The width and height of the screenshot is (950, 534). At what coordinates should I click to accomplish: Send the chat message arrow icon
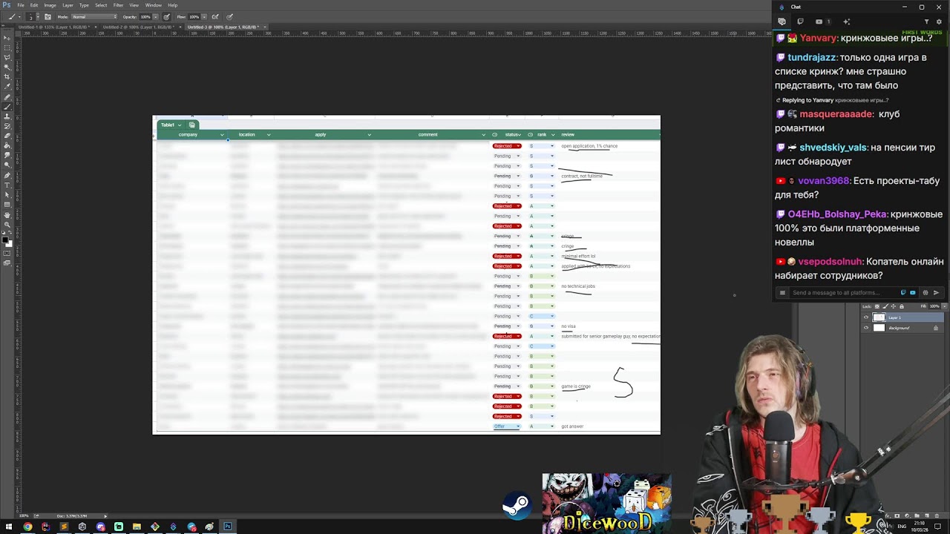coord(936,292)
